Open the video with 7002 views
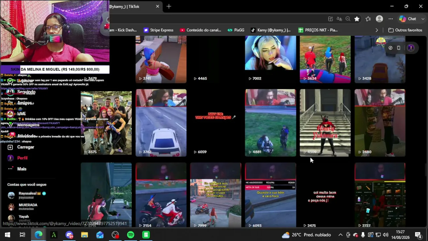The width and height of the screenshot is (428, 241). pyautogui.click(x=271, y=59)
